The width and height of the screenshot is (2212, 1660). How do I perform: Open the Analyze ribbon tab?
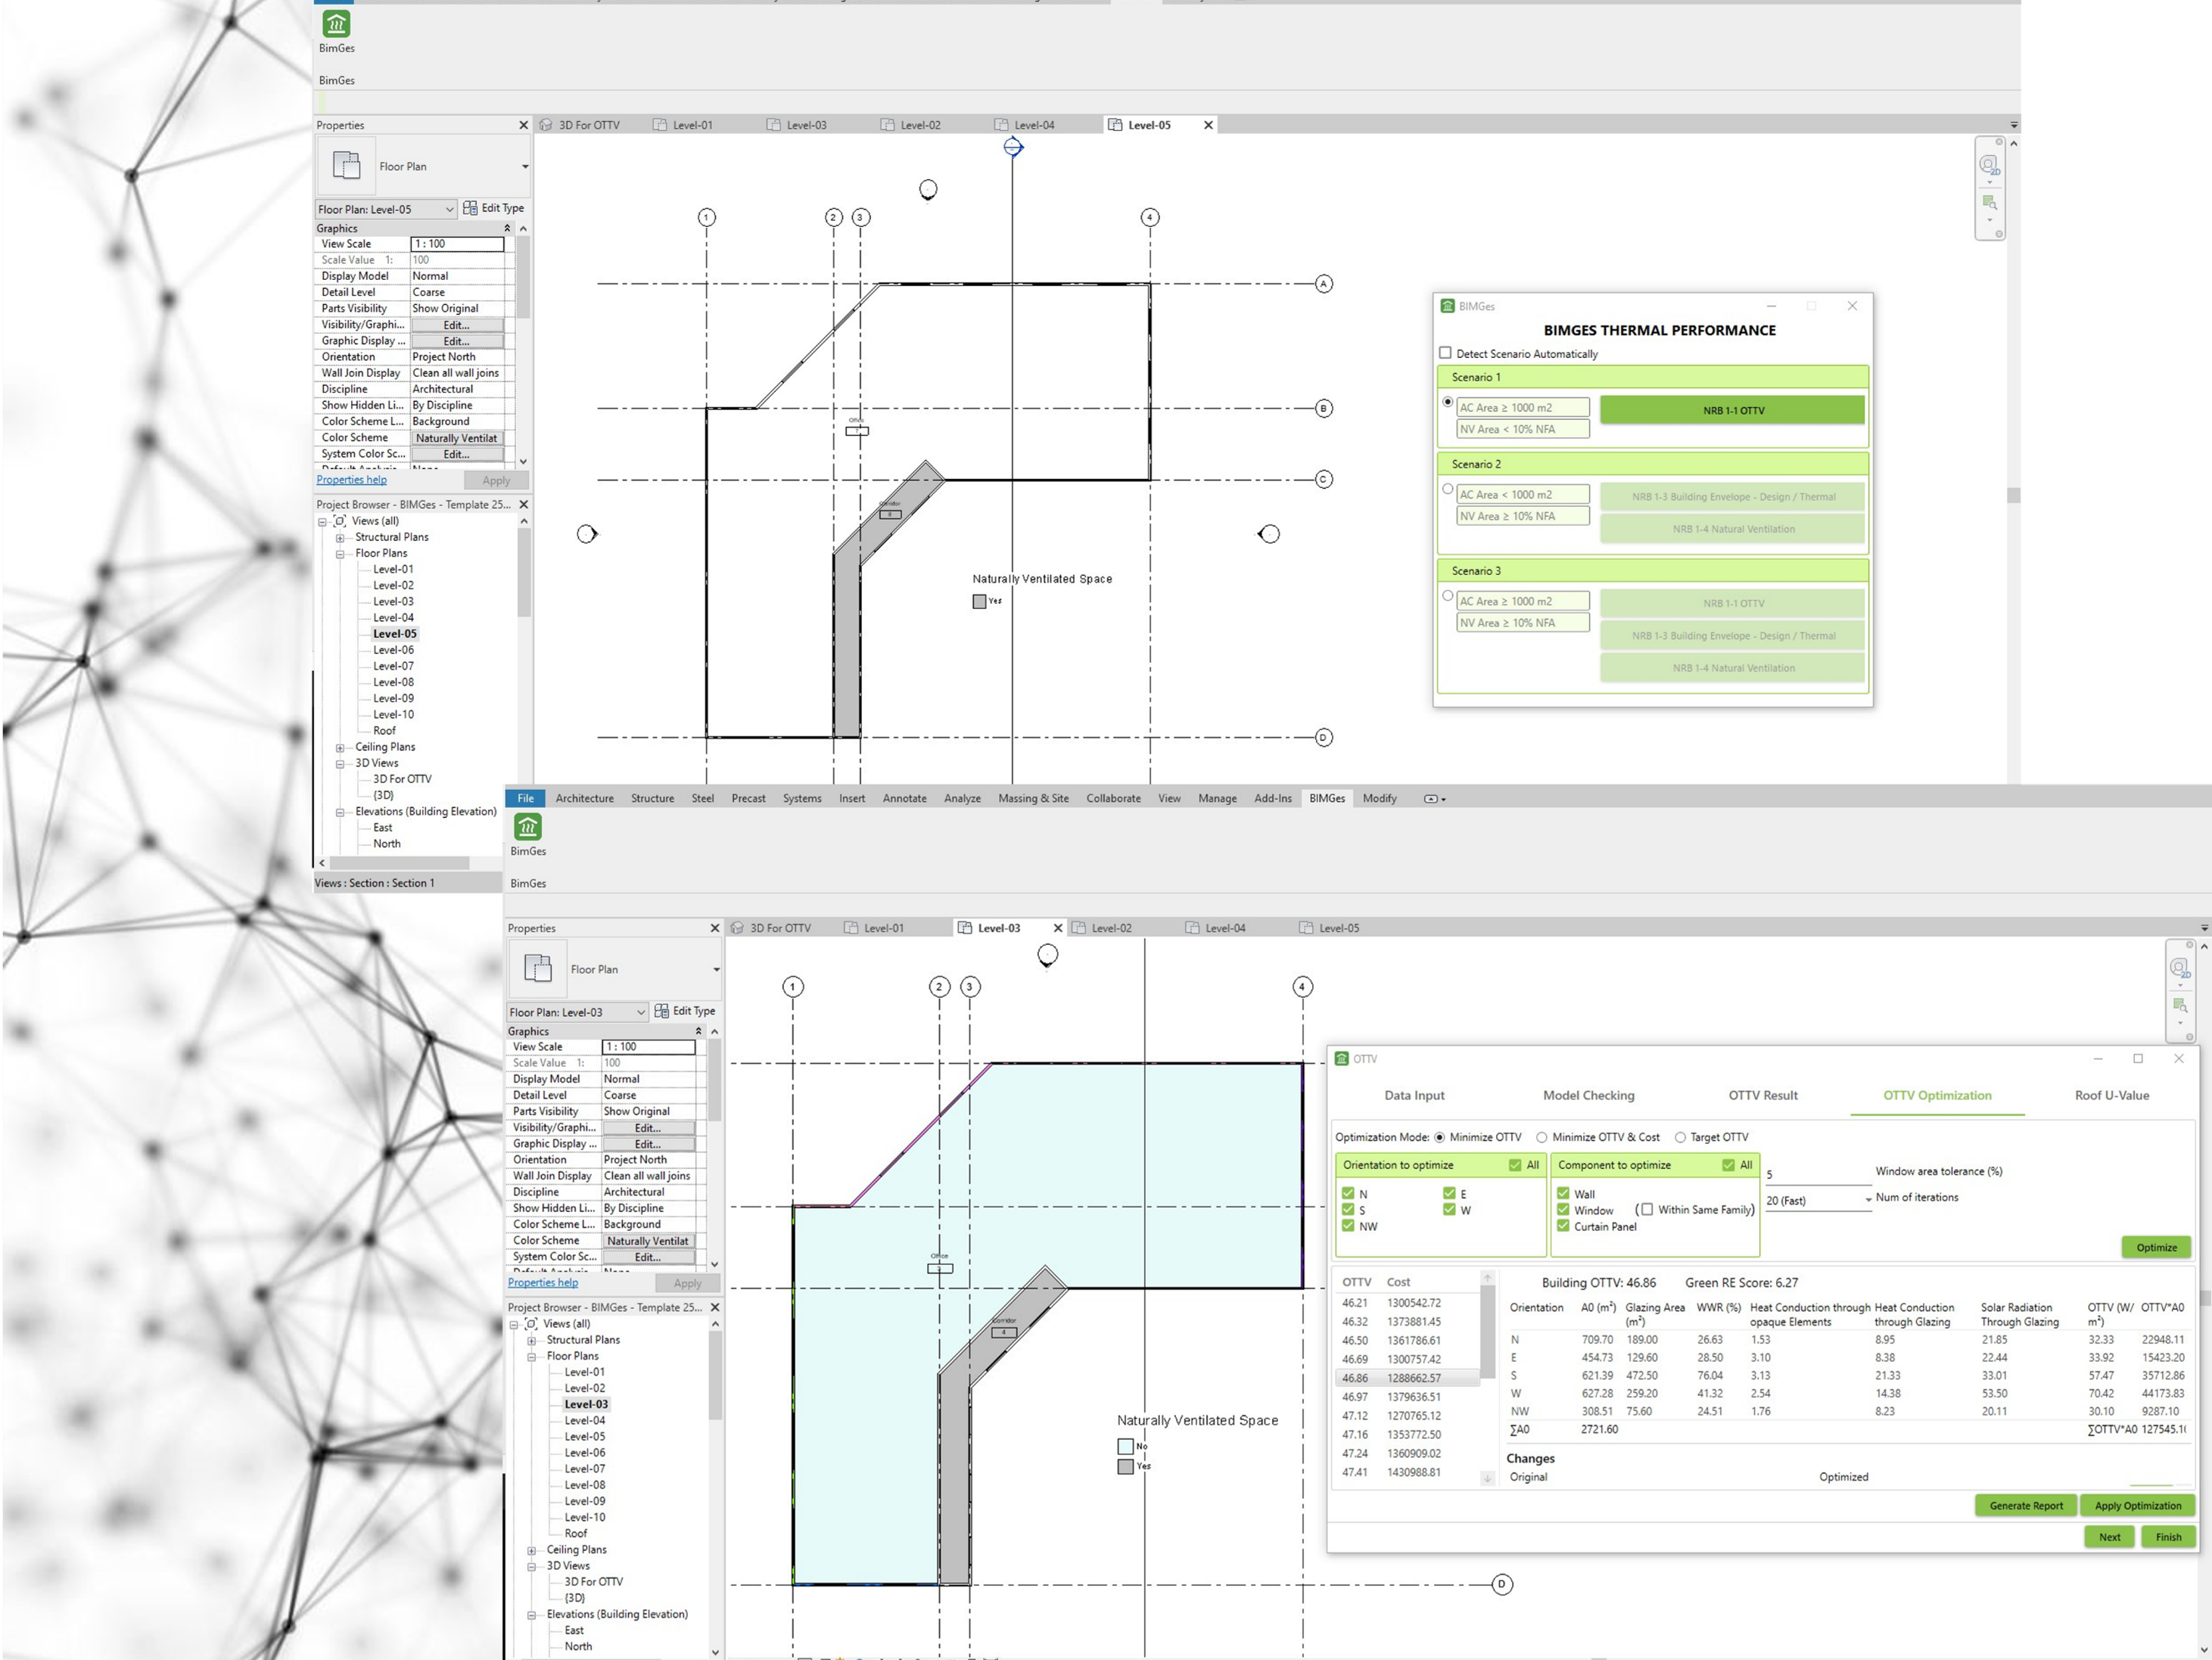[x=962, y=798]
